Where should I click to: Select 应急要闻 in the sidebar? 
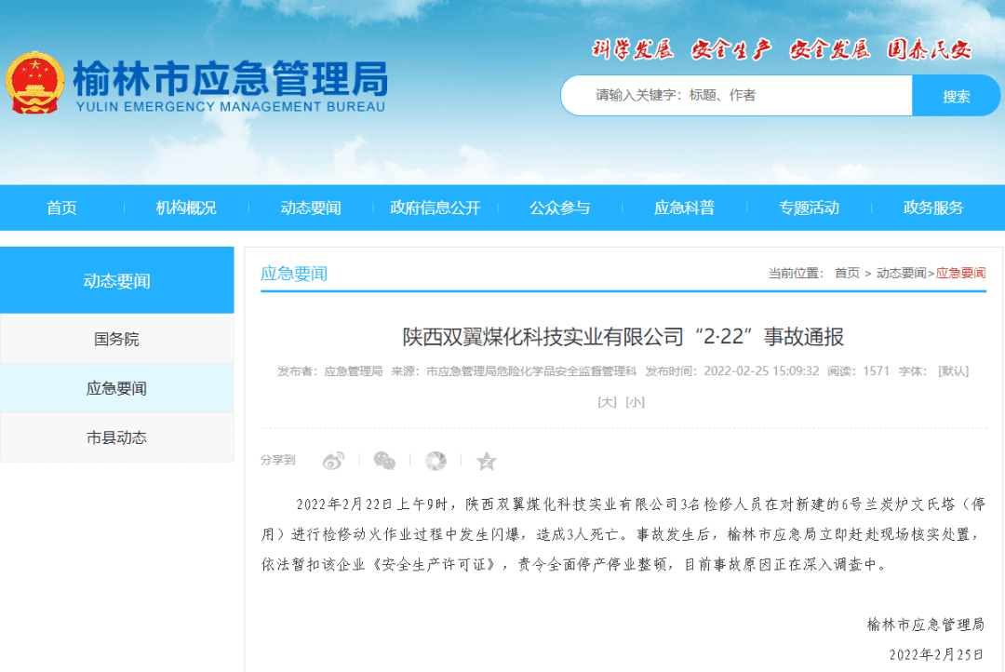click(x=116, y=388)
